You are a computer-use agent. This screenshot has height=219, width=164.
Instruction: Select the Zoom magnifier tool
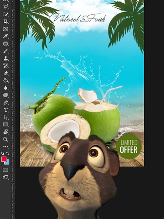click(x=5, y=139)
